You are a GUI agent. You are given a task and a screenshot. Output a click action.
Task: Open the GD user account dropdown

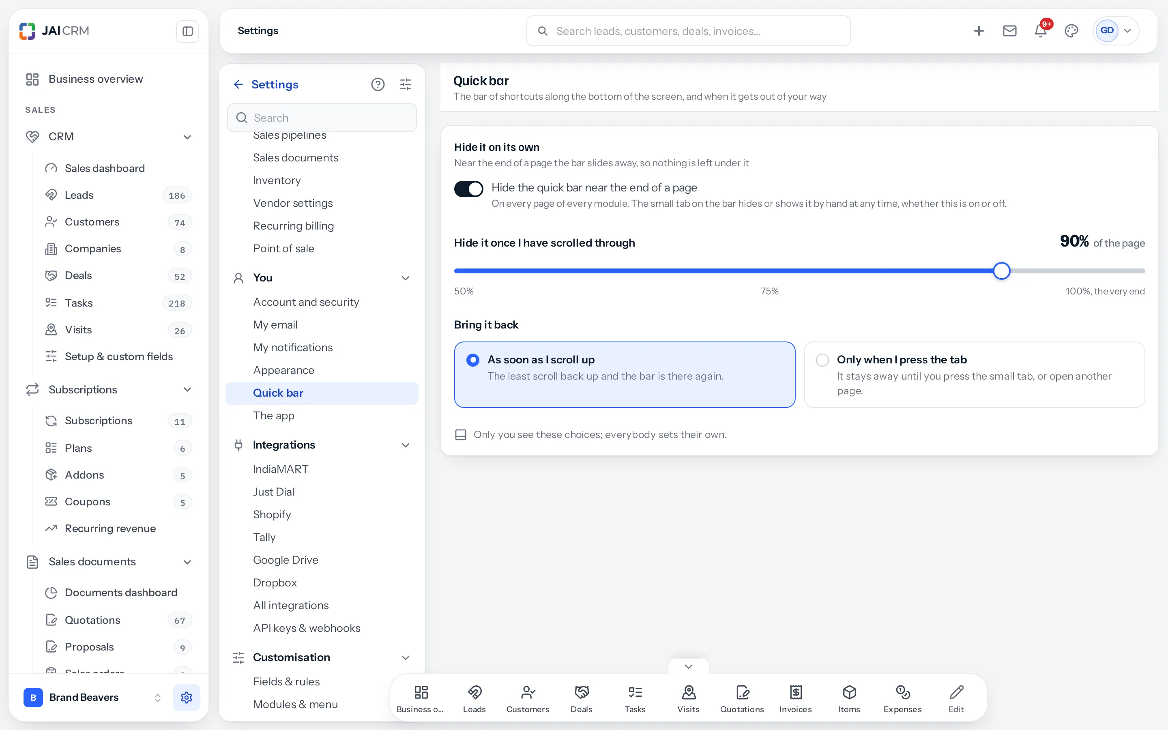click(x=1115, y=31)
